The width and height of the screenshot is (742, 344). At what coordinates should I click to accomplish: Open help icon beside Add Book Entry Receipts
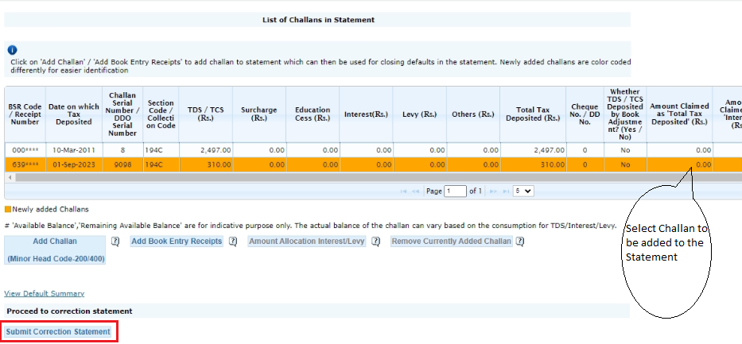[x=233, y=242]
